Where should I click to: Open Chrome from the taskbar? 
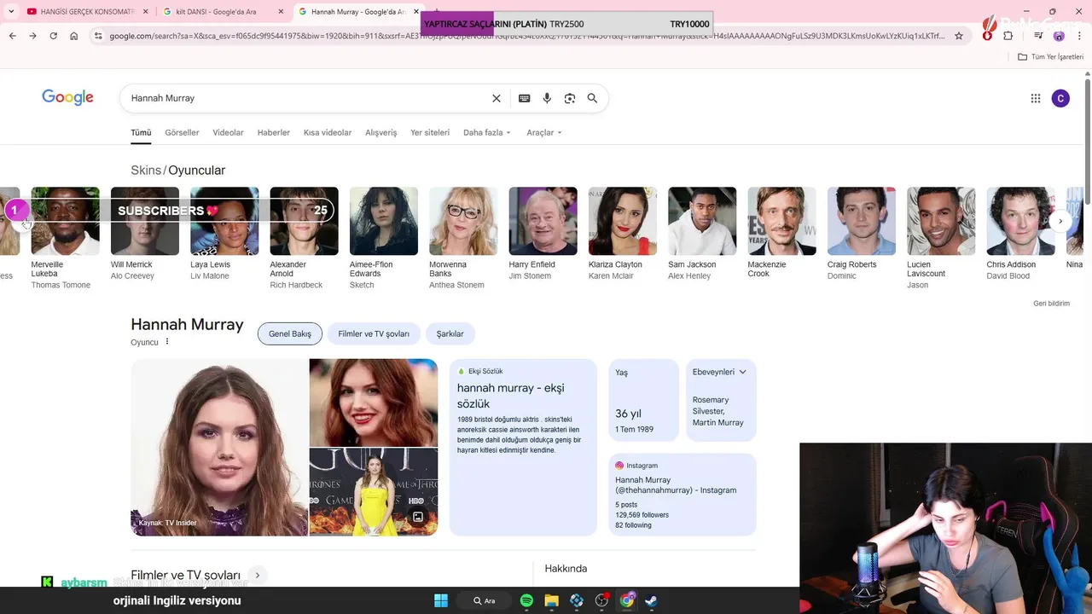pyautogui.click(x=627, y=600)
